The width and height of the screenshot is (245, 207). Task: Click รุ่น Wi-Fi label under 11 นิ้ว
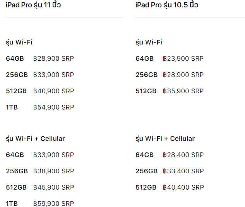coord(19,42)
